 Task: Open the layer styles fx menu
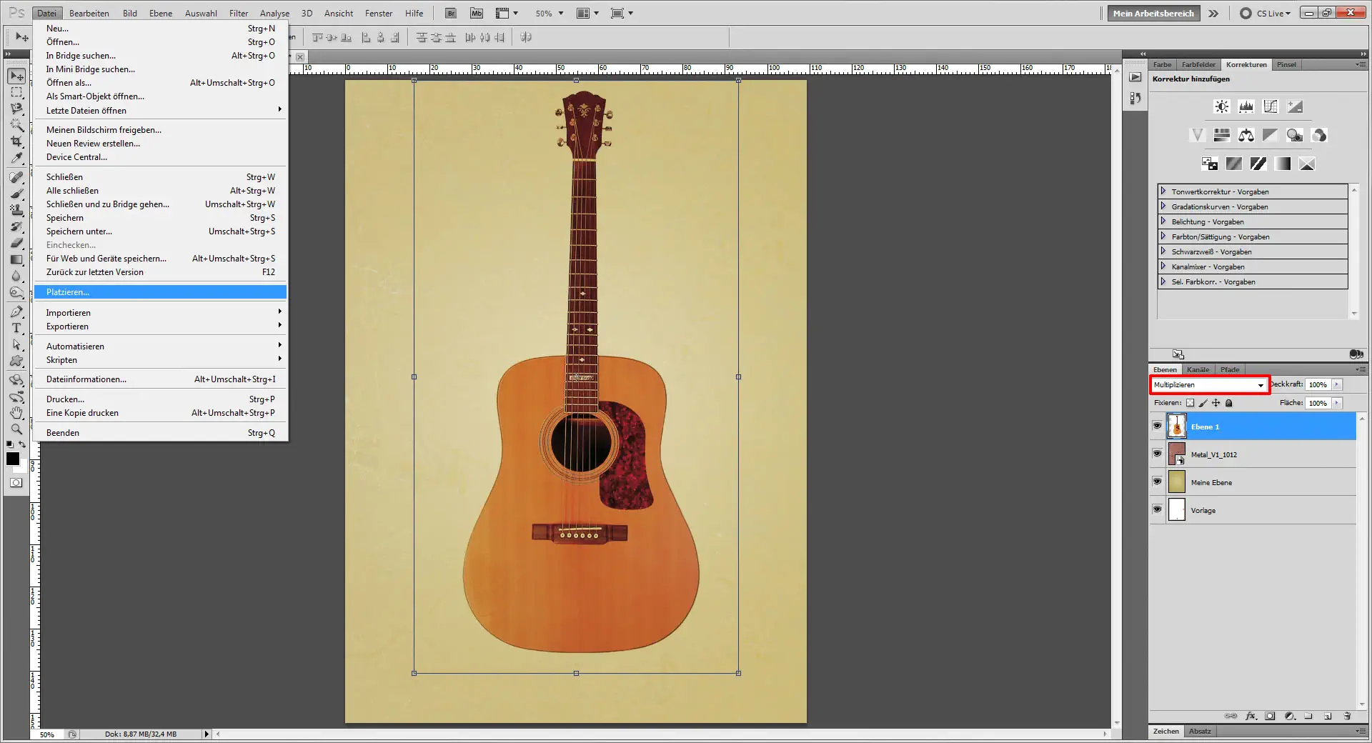pos(1251,717)
